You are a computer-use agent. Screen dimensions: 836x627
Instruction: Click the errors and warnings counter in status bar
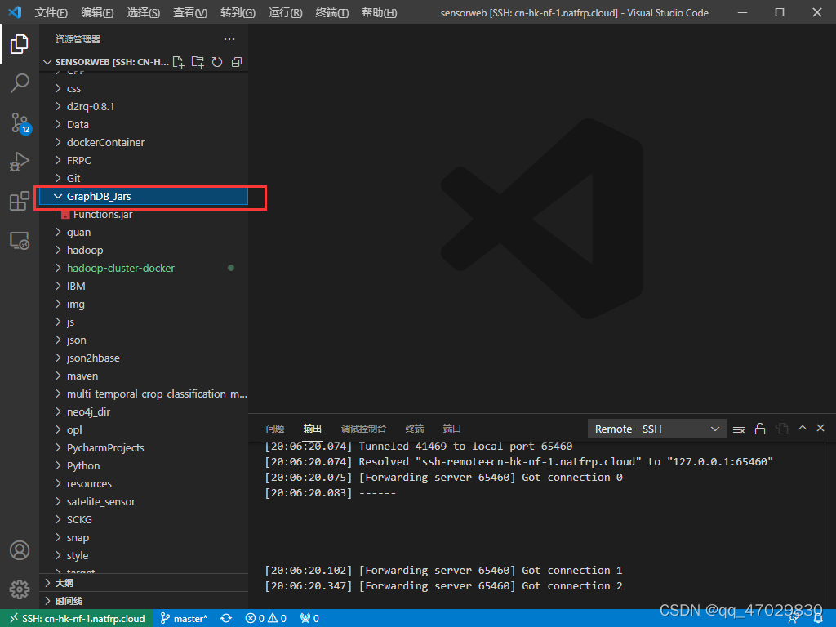pos(265,618)
